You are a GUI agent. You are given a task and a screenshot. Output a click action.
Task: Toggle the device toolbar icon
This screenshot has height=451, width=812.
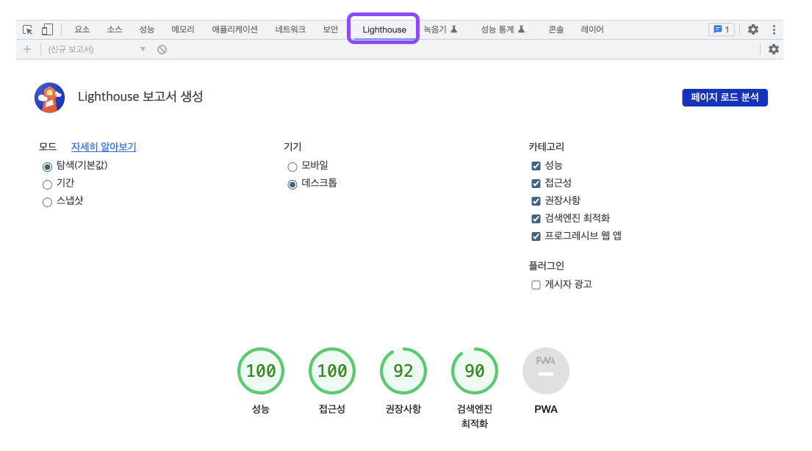click(x=47, y=29)
